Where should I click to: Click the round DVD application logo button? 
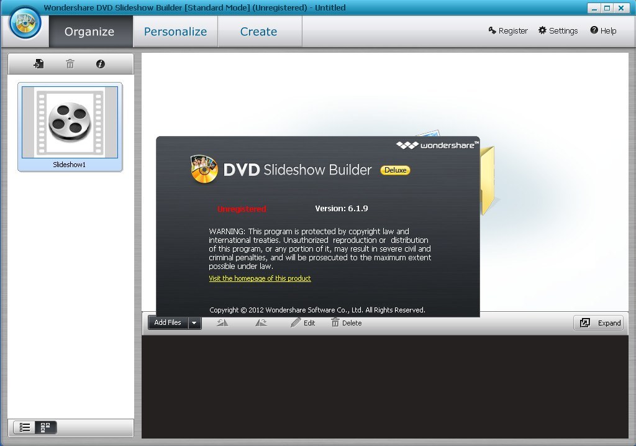pos(25,23)
